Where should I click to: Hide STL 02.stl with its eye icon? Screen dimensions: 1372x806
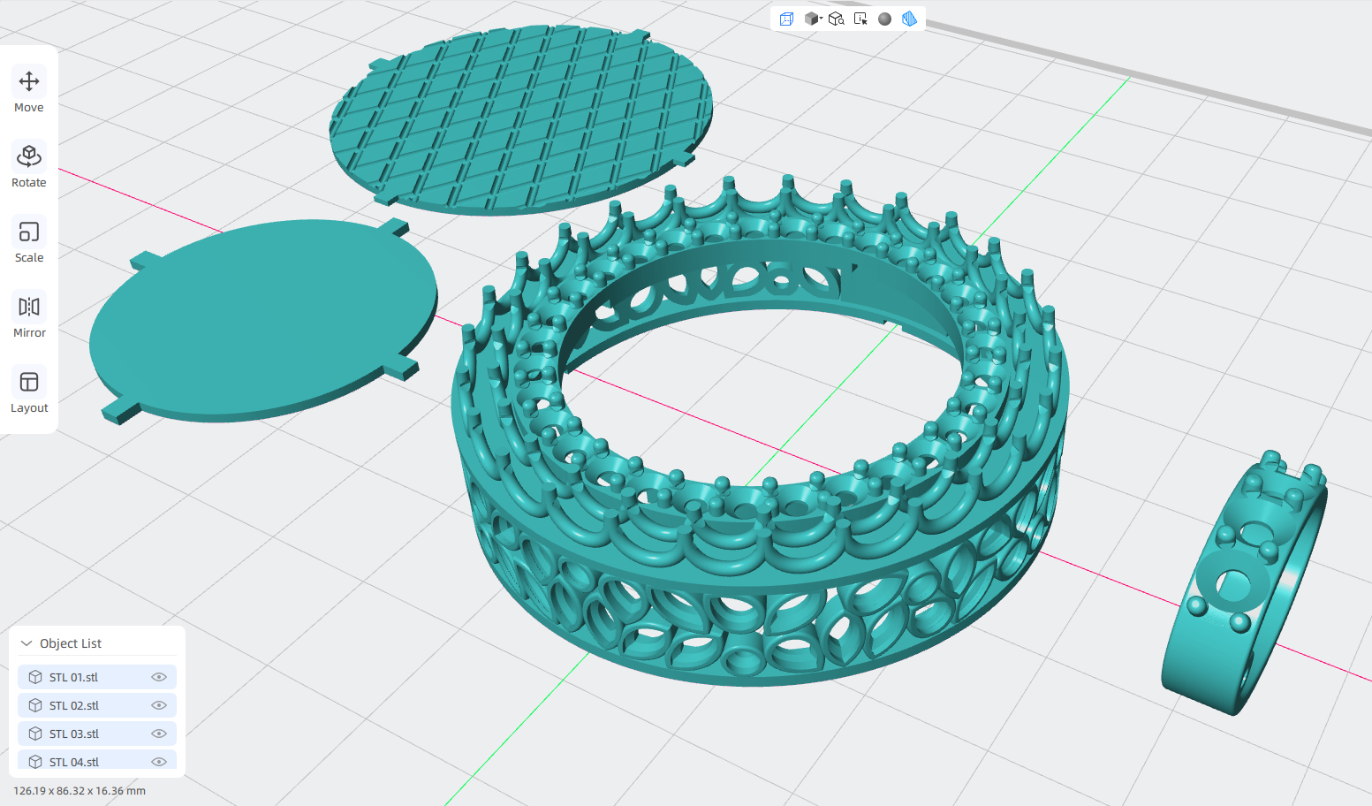point(159,705)
